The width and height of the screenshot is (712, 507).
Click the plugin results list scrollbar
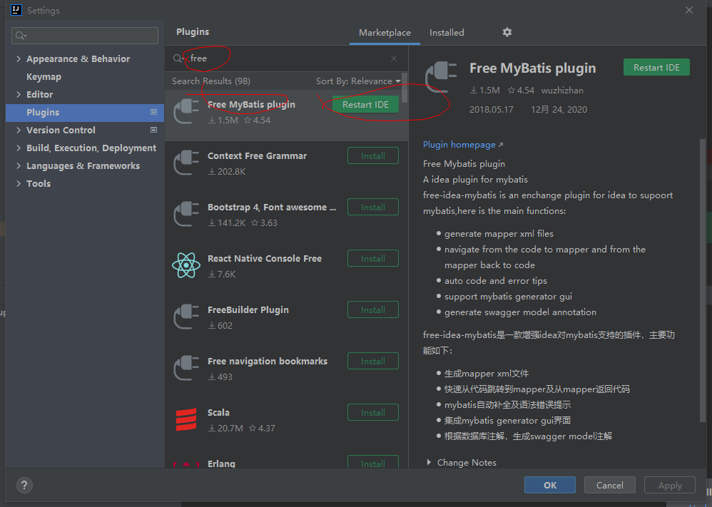click(x=405, y=87)
